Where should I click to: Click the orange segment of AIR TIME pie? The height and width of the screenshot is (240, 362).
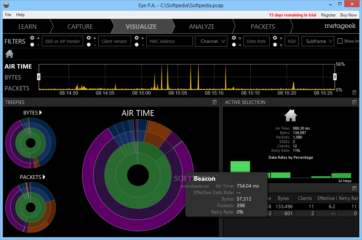pyautogui.click(x=159, y=130)
